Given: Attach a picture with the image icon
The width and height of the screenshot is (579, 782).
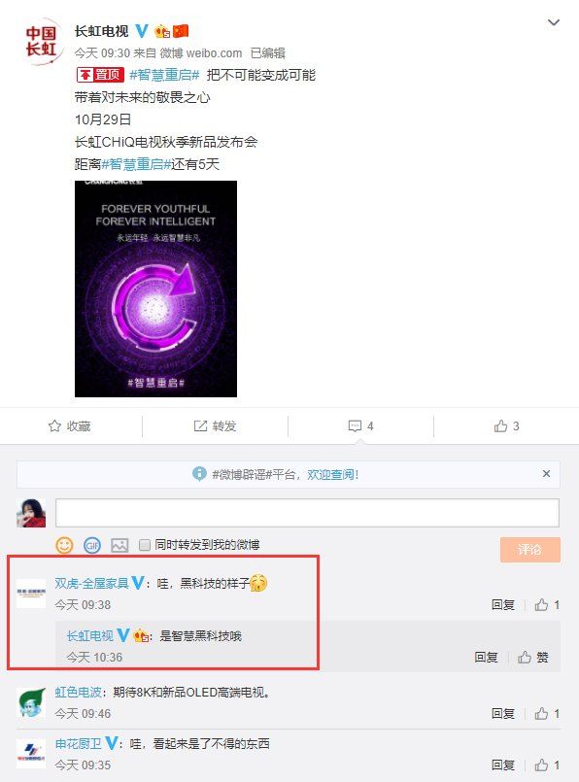Looking at the screenshot, I should coord(119,545).
